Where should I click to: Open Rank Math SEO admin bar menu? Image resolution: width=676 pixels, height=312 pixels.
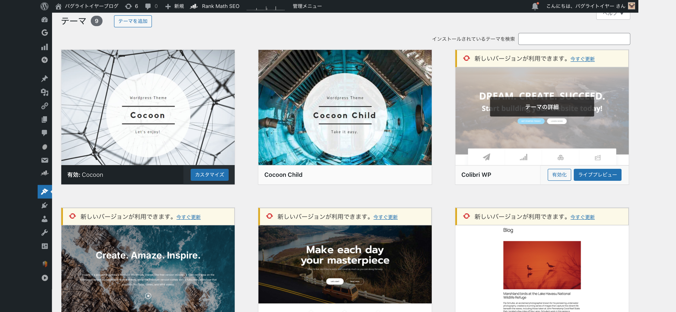tap(215, 6)
